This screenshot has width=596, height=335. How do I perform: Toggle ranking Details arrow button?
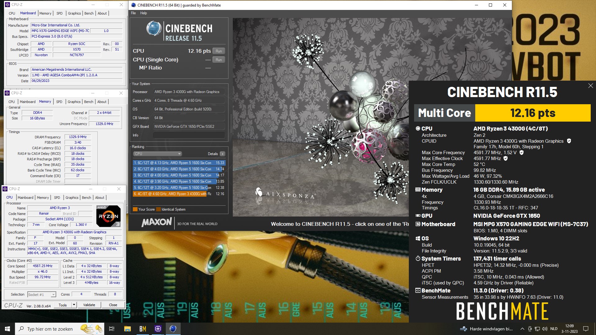pyautogui.click(x=223, y=154)
